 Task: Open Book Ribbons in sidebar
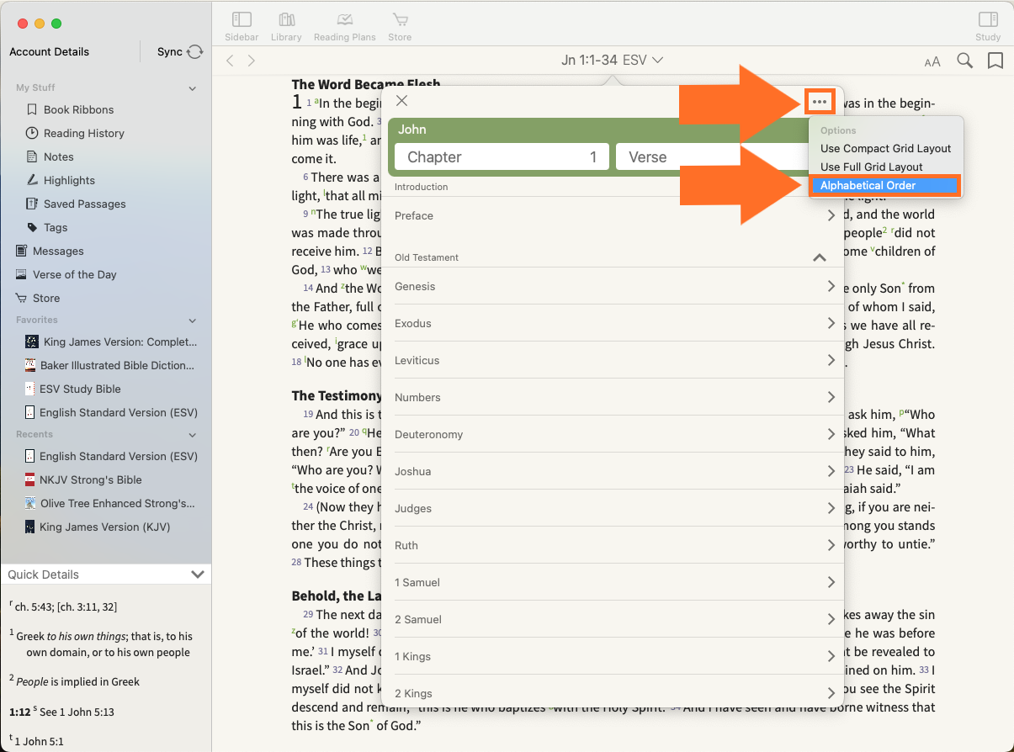tap(78, 109)
